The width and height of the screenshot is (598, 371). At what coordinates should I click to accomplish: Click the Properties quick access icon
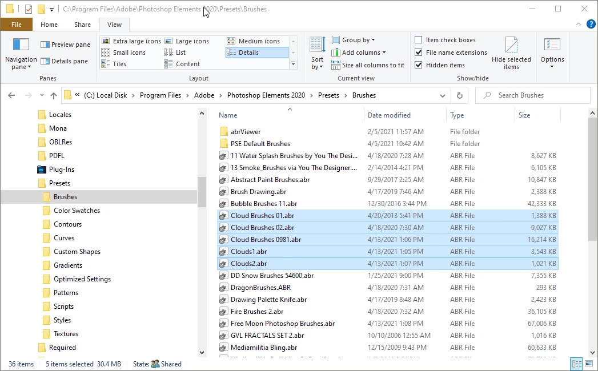29,9
